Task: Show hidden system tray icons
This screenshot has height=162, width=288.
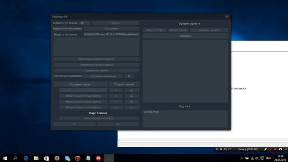Action: tap(242, 158)
